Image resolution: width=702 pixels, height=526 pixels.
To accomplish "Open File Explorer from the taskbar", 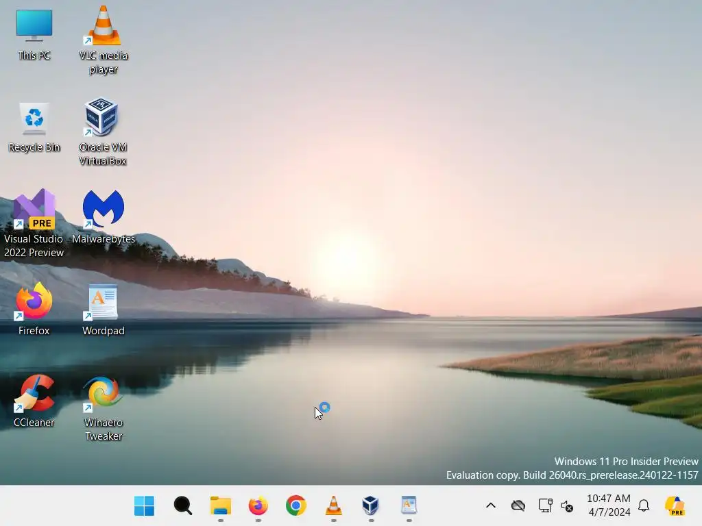I will coord(221,506).
